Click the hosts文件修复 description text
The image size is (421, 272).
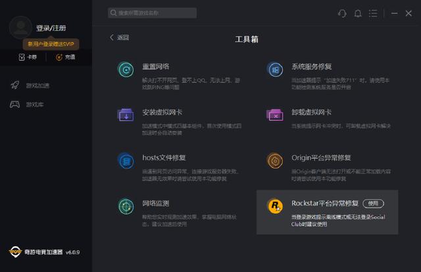[x=190, y=175]
